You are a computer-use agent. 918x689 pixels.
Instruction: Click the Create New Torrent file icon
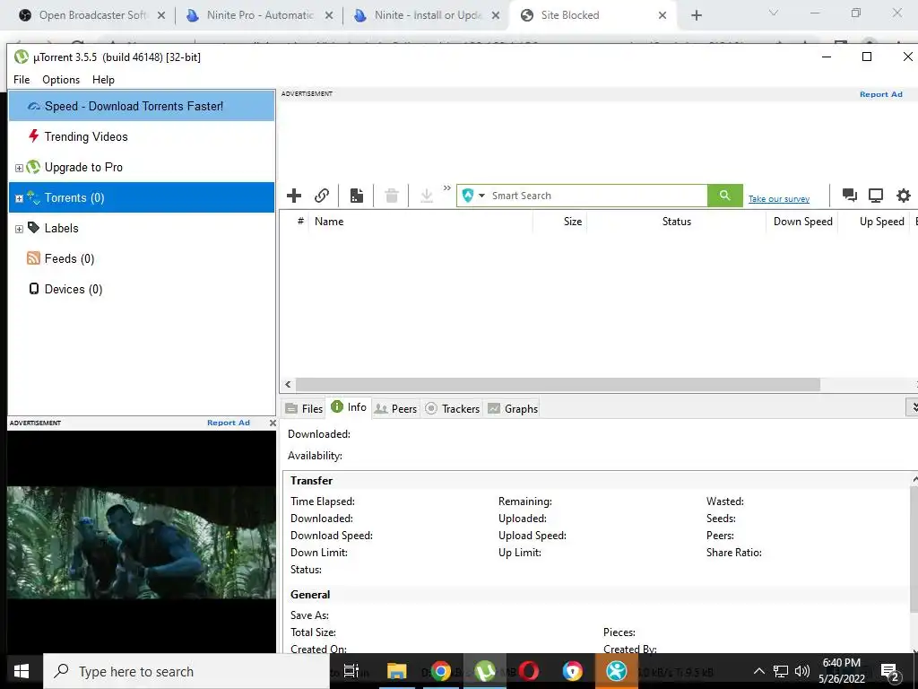point(357,195)
